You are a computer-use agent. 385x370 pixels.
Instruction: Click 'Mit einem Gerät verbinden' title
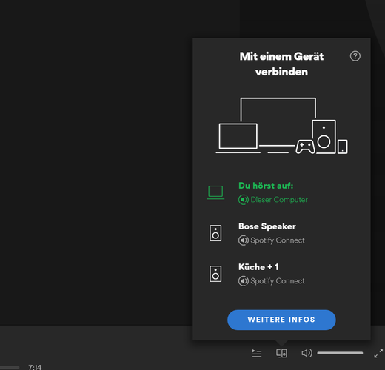pos(281,64)
